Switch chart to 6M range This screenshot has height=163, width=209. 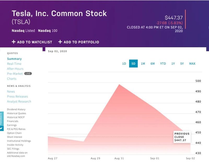click(x=153, y=63)
